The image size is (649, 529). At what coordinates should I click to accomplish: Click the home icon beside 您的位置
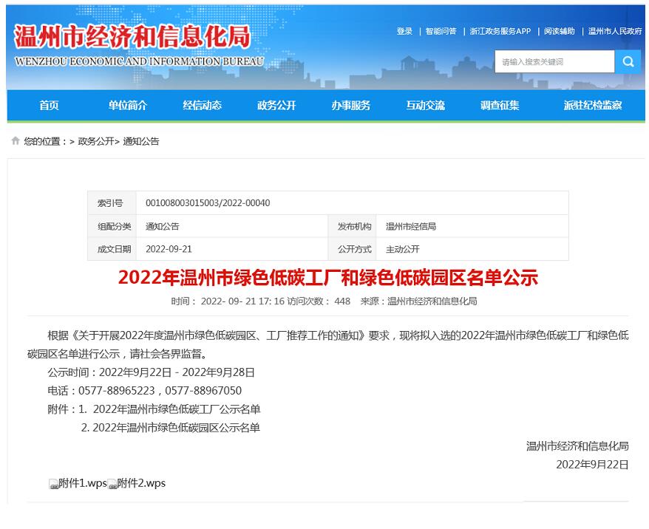(16, 140)
